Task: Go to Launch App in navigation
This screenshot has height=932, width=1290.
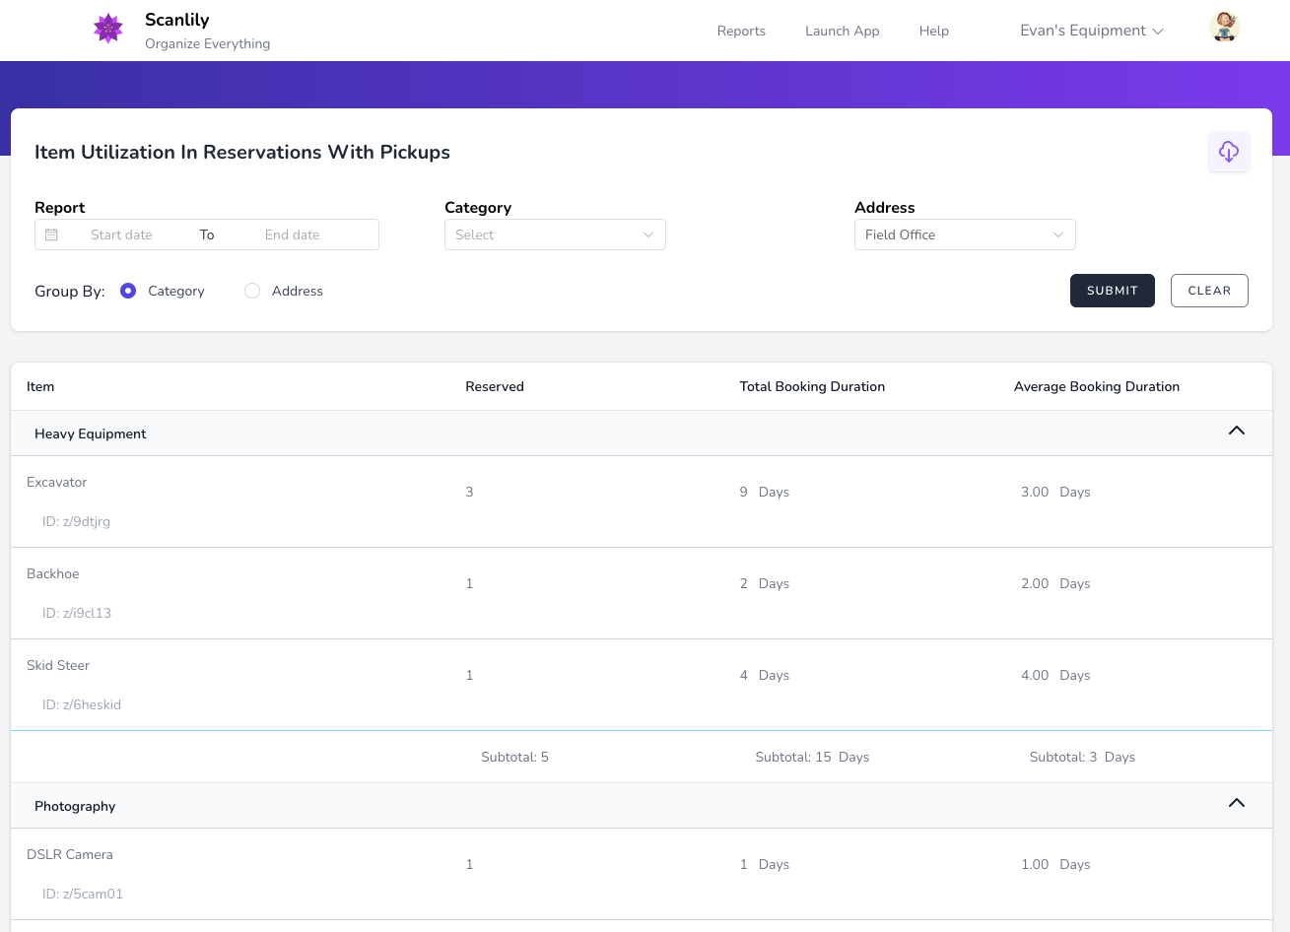Action: [x=842, y=31]
